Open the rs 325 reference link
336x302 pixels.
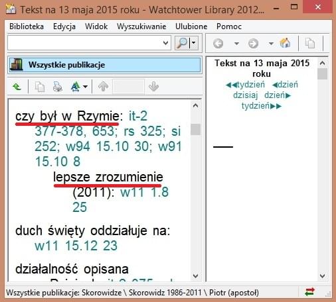point(144,131)
